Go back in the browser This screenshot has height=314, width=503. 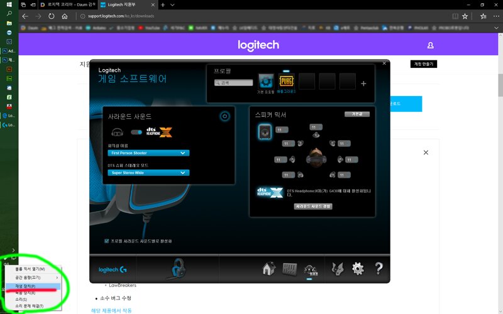pyautogui.click(x=25, y=16)
